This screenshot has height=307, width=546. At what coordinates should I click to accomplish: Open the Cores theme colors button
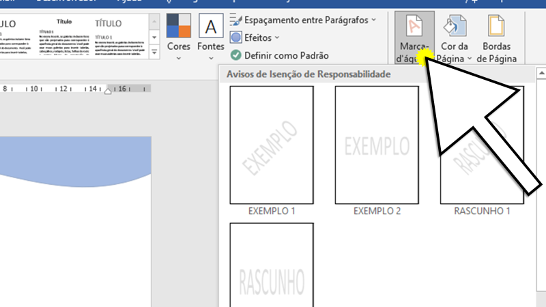[x=178, y=37]
